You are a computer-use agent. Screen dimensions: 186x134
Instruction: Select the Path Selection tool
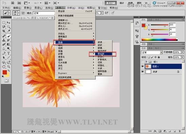(4, 58)
